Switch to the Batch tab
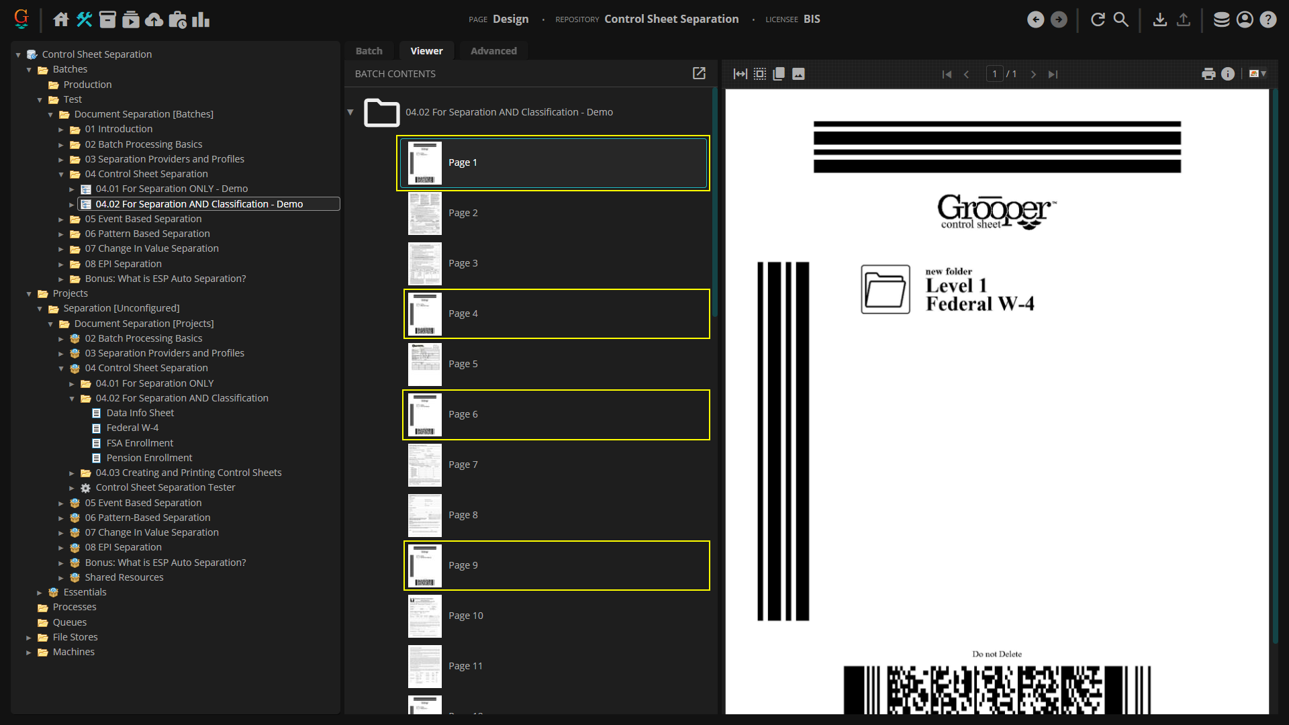Image resolution: width=1289 pixels, height=725 pixels. pos(369,51)
